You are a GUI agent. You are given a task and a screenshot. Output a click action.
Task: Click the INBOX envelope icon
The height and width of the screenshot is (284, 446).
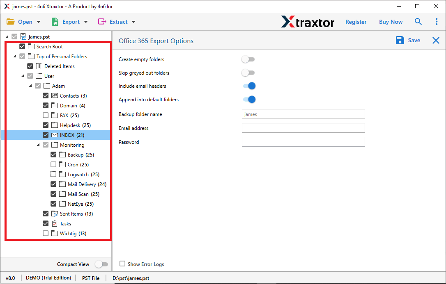tap(55, 135)
